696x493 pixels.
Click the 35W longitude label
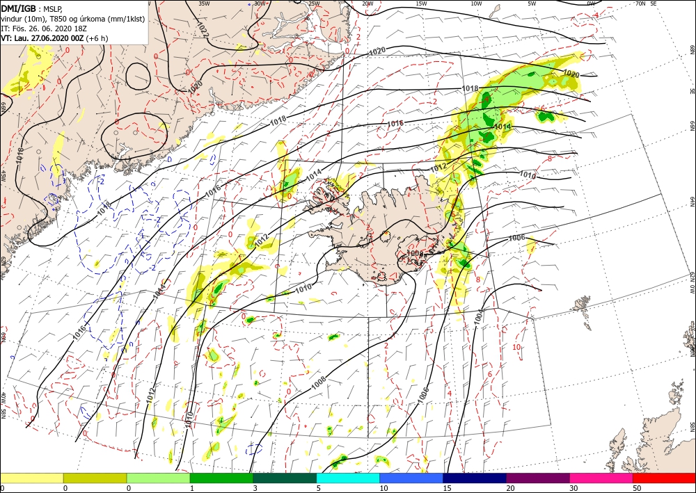point(204,3)
